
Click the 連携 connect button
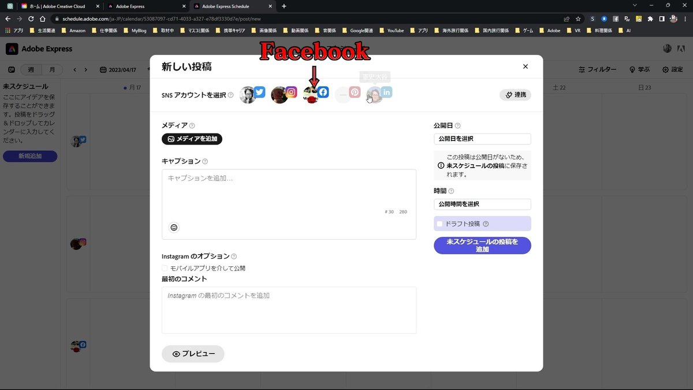(515, 95)
